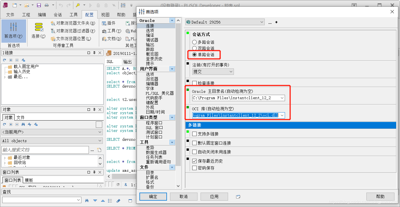Screen dimensions: 400x207
Task: Switch to the 模板 tab
Action: point(29,180)
